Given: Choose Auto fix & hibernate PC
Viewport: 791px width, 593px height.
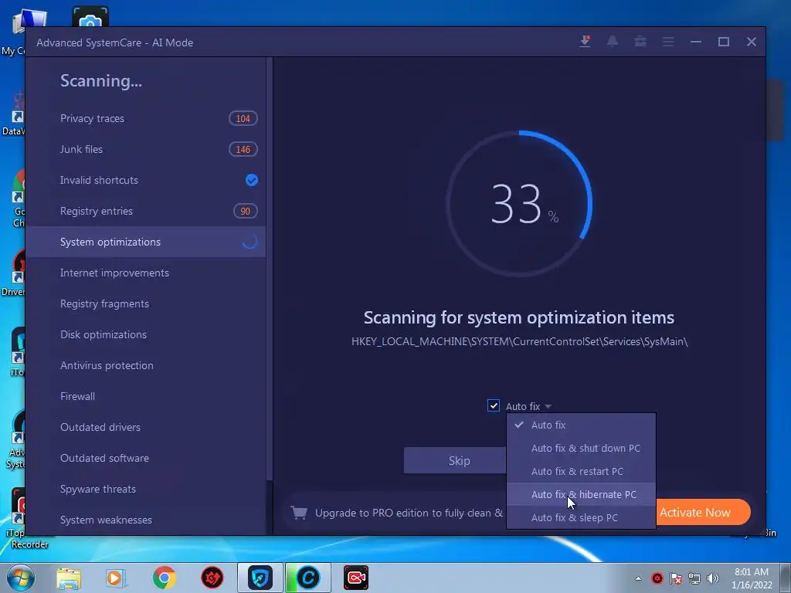Looking at the screenshot, I should pos(581,495).
